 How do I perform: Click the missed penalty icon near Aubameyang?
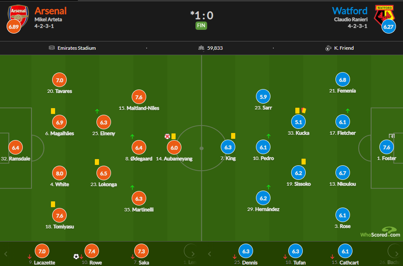click(x=167, y=136)
